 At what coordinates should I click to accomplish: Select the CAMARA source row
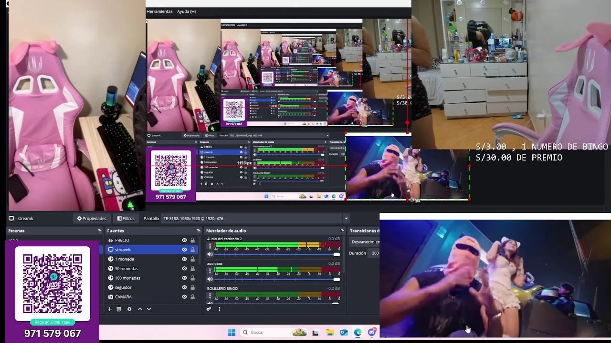click(151, 297)
